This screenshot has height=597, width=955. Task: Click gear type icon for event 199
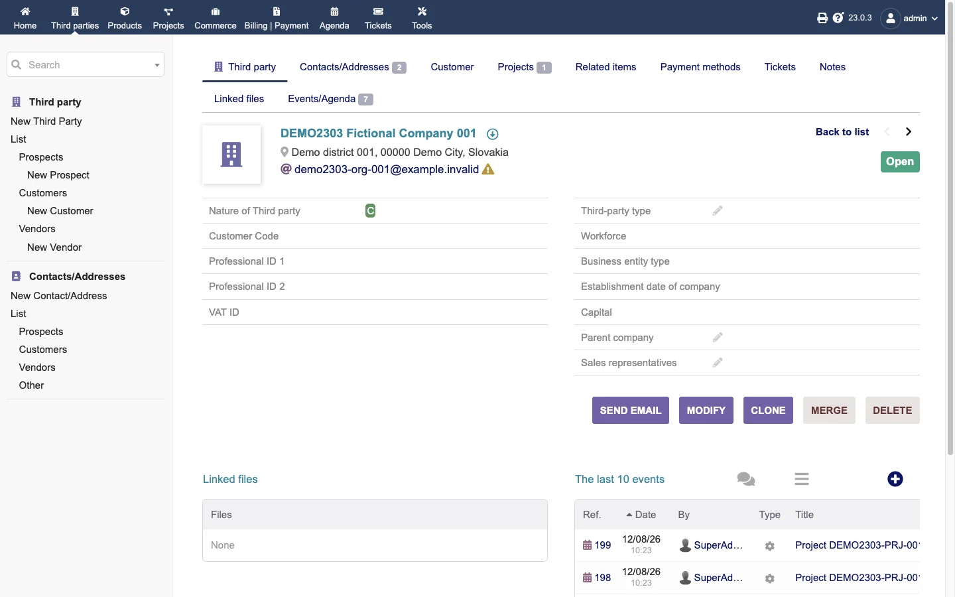point(769,546)
